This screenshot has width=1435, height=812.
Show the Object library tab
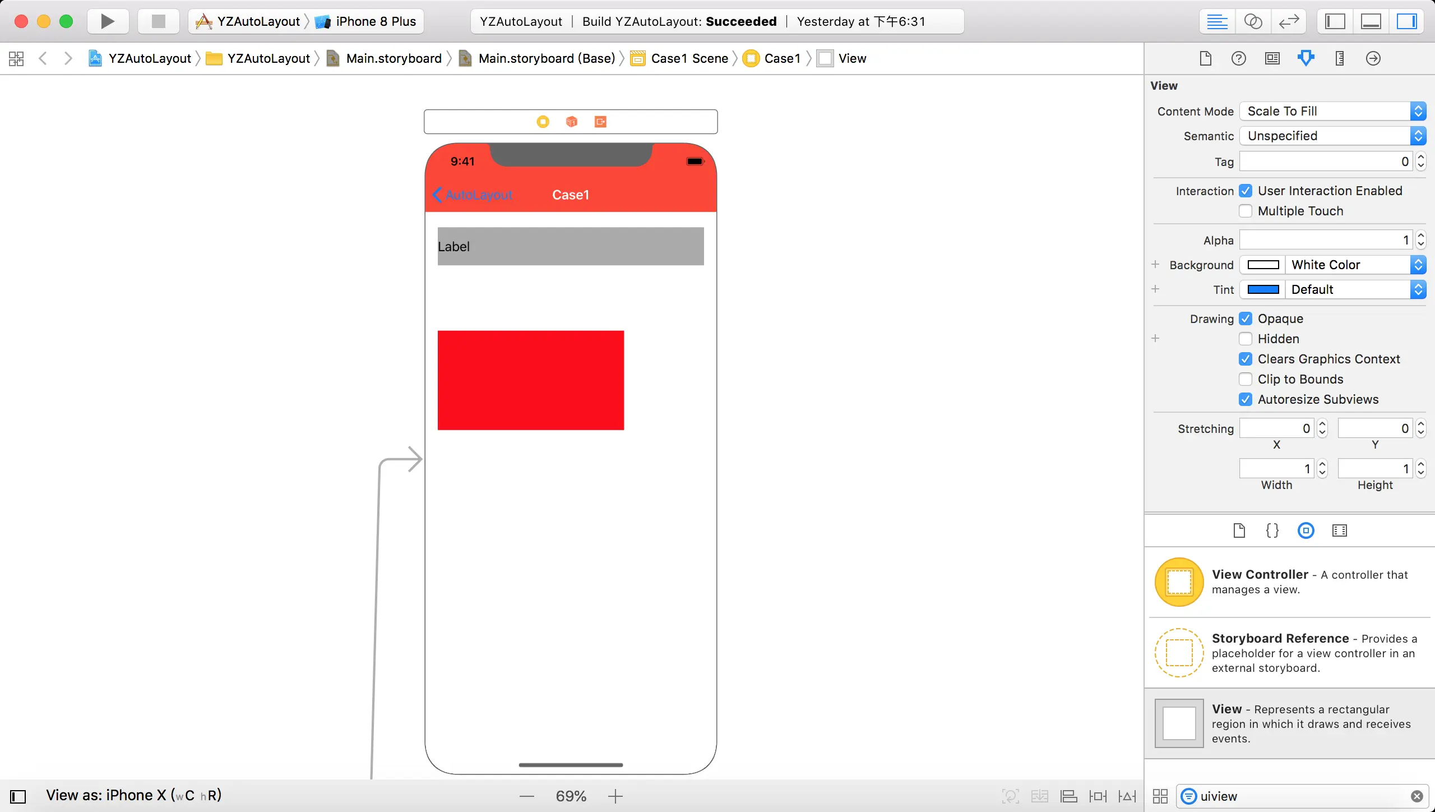click(1306, 530)
